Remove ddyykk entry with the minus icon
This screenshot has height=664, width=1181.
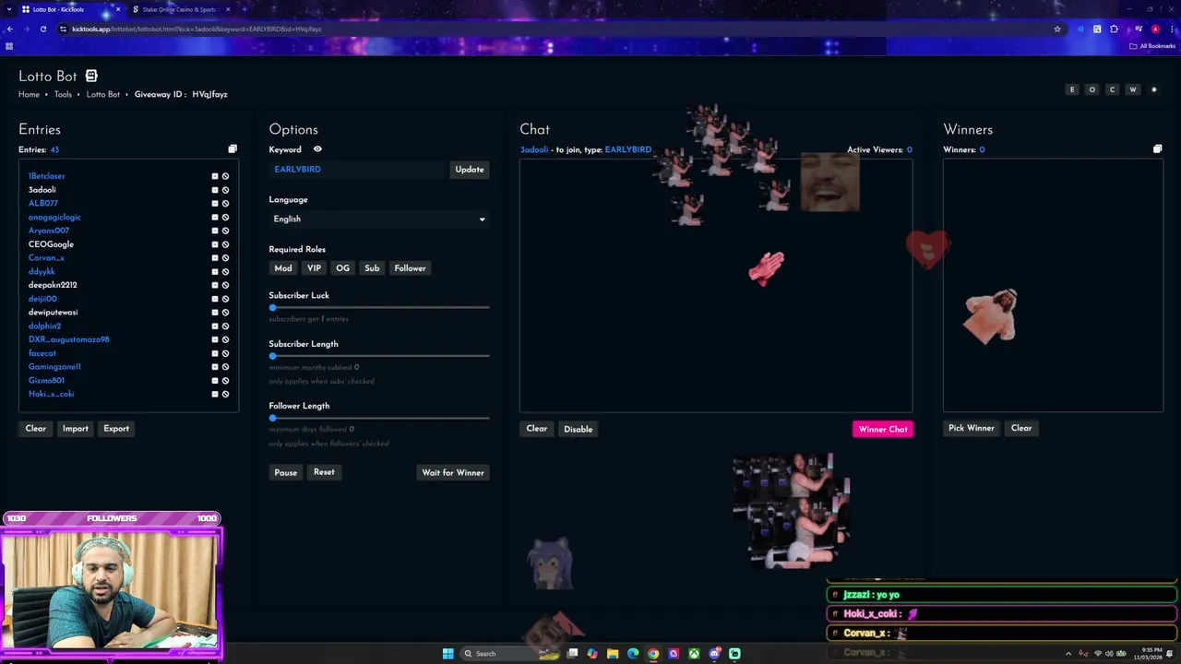point(215,271)
